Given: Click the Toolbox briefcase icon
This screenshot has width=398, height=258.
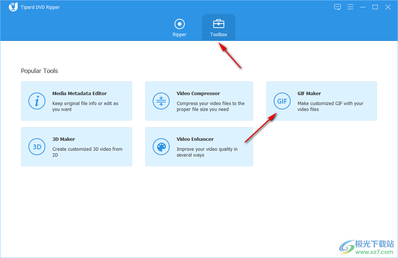Looking at the screenshot, I should tap(218, 24).
